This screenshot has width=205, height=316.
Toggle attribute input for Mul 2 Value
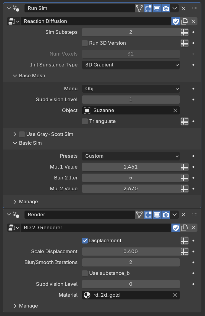[x=184, y=189]
